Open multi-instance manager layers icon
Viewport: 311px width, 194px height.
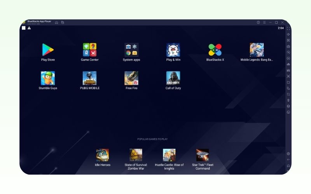[288, 106]
